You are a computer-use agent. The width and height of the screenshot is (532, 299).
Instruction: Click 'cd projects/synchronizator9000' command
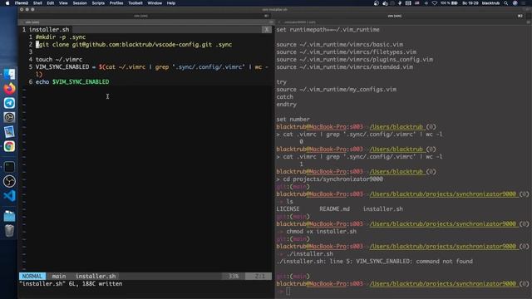click(332, 179)
